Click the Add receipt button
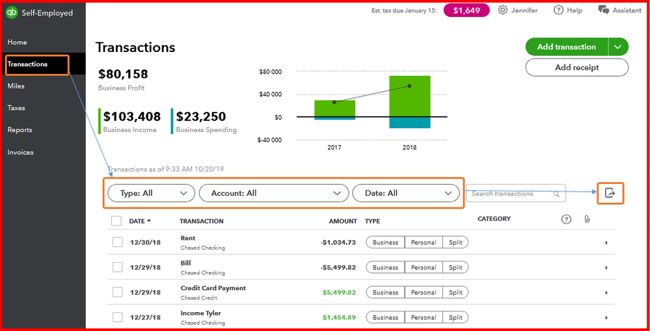The image size is (650, 331). click(x=577, y=68)
